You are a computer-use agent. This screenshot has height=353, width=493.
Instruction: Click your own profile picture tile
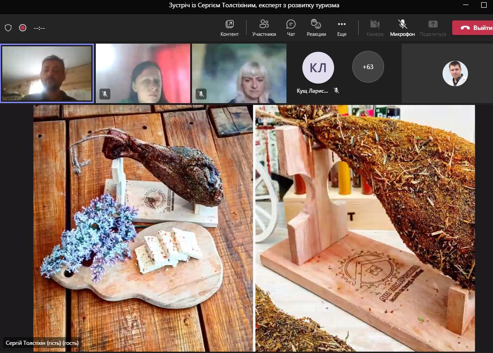(455, 74)
